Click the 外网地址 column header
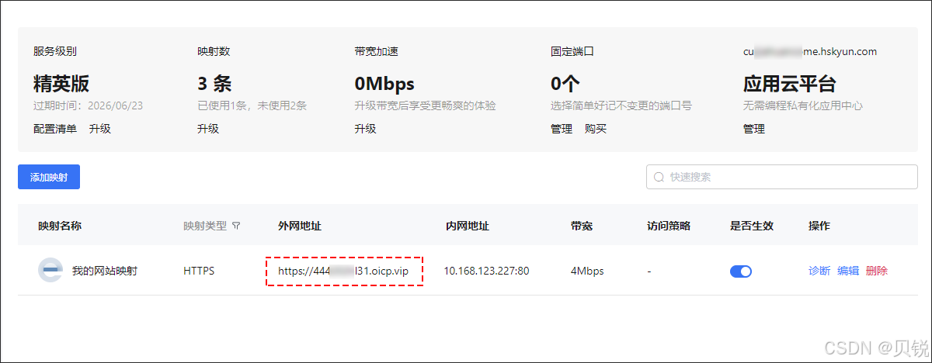The height and width of the screenshot is (363, 932). click(x=300, y=226)
